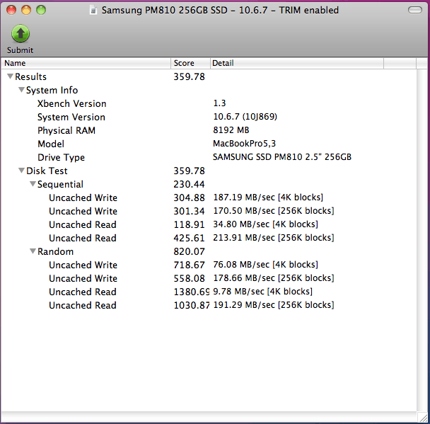Viewport: 430px width, 424px height.
Task: Select Sequential Uncached Read with score 118.91
Action: pyautogui.click(x=209, y=224)
